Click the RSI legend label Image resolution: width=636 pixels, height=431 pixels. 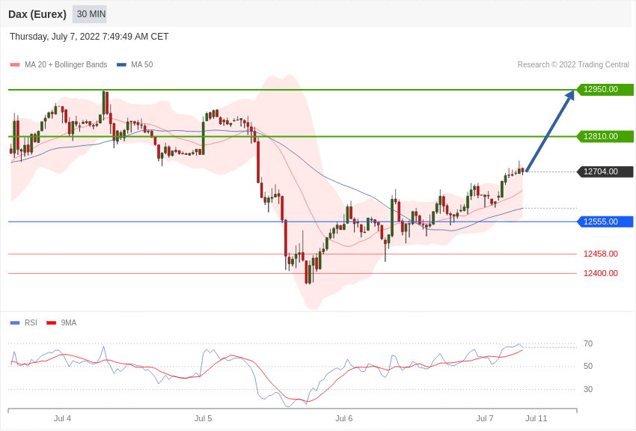pos(31,323)
